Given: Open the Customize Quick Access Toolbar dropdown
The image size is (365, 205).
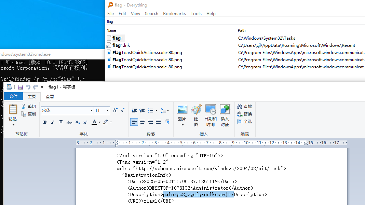Looking at the screenshot, I should pos(42,87).
